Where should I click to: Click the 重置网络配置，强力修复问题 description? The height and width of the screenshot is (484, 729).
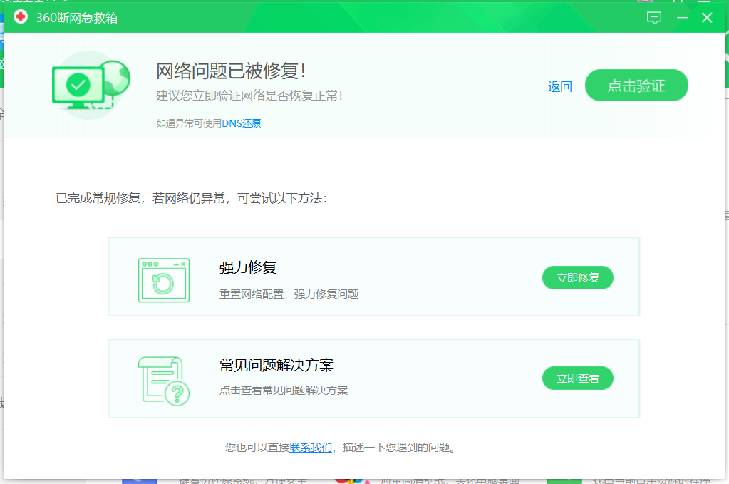tap(289, 294)
